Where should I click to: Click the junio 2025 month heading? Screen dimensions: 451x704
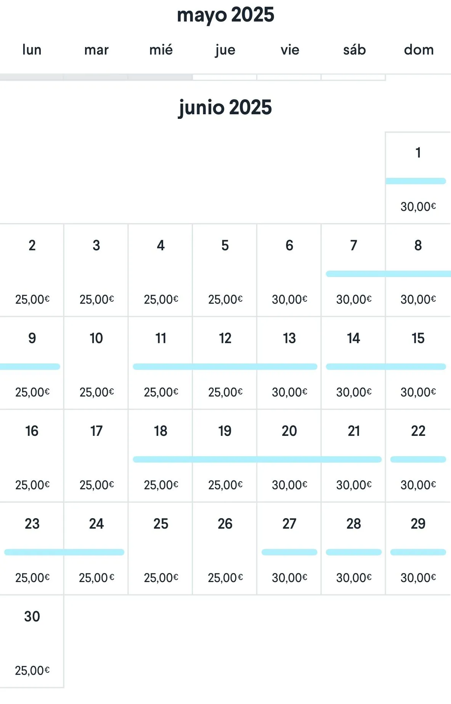coord(225,107)
